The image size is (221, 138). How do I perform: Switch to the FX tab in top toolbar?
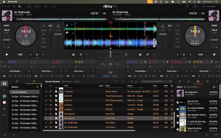tap(37, 6)
